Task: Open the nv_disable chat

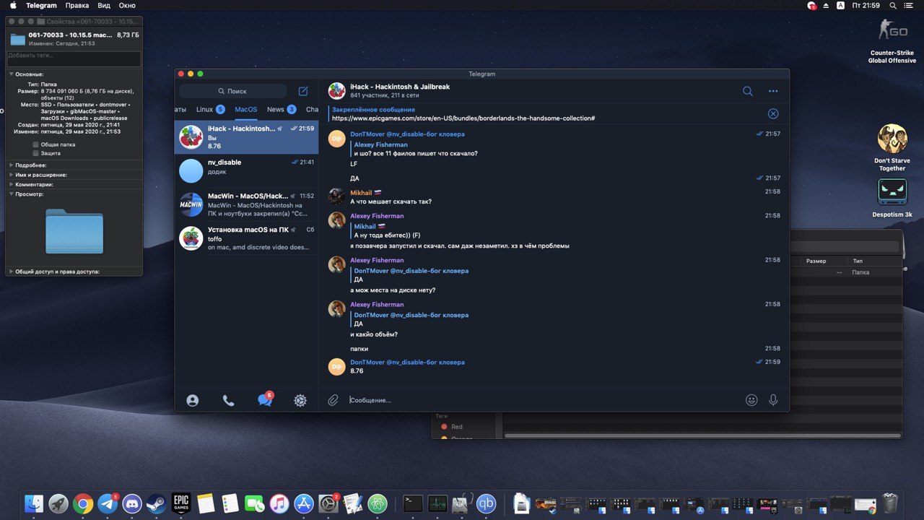Action: point(247,171)
